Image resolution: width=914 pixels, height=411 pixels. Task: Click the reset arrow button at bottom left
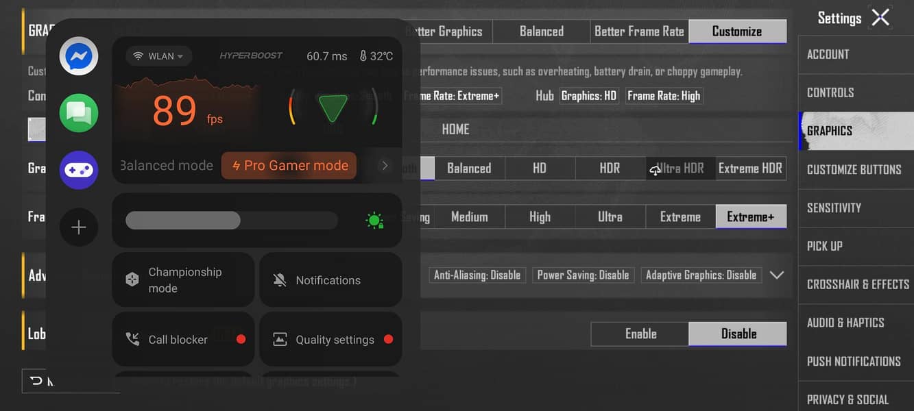(37, 381)
